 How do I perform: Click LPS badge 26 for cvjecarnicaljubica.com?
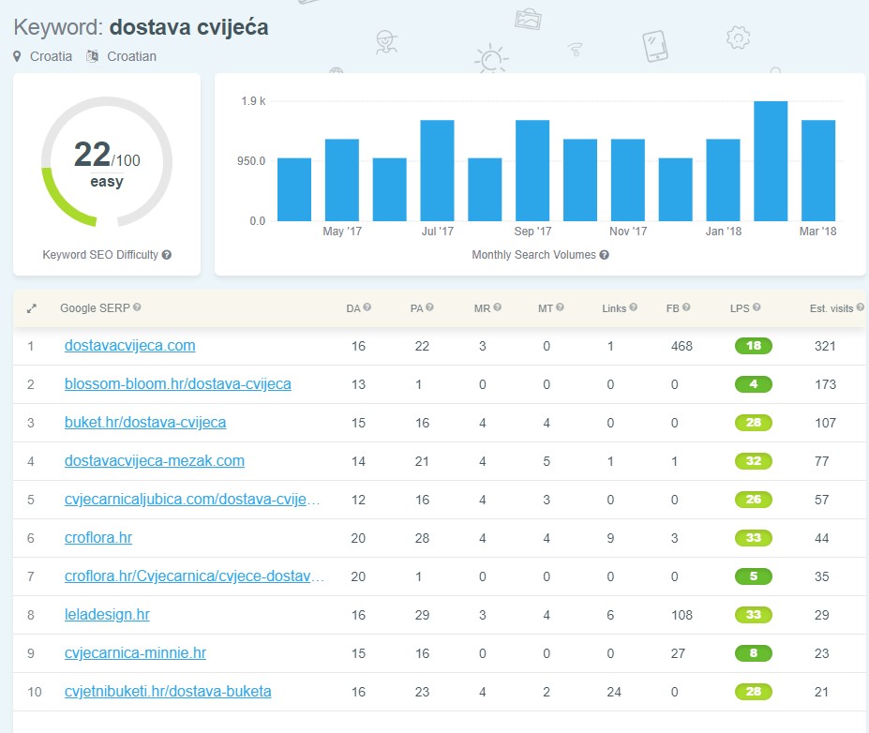753,500
